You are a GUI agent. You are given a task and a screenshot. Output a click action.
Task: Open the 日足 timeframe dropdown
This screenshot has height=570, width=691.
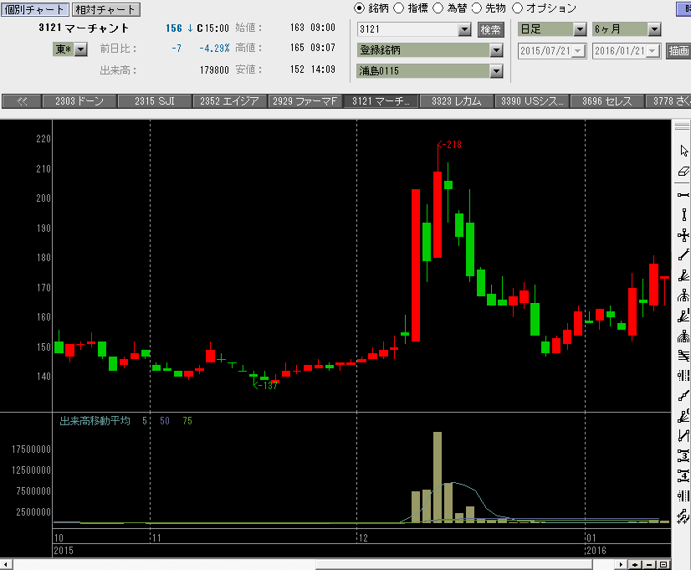coord(580,29)
